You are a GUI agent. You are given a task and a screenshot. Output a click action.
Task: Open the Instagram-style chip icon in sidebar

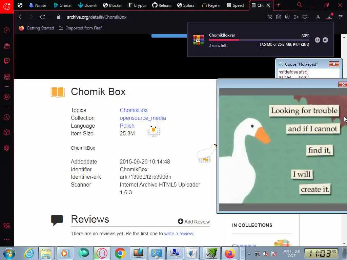point(7,77)
